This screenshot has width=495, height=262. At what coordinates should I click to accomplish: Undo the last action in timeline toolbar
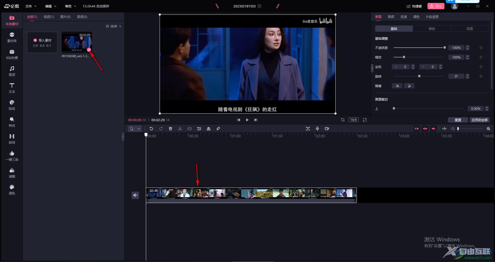pos(151,129)
